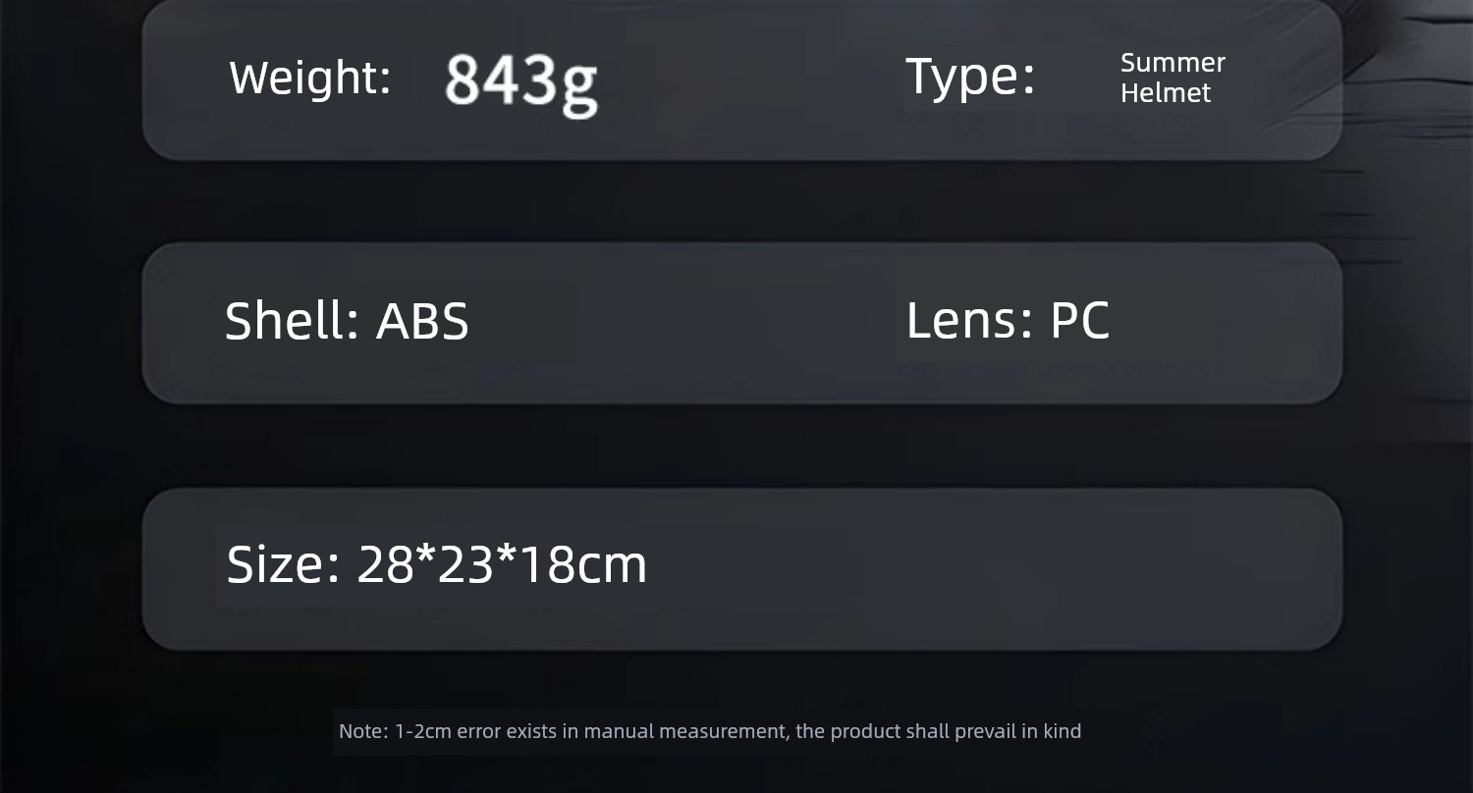The height and width of the screenshot is (793, 1473).
Task: Click the "Type:" label
Action: point(969,76)
